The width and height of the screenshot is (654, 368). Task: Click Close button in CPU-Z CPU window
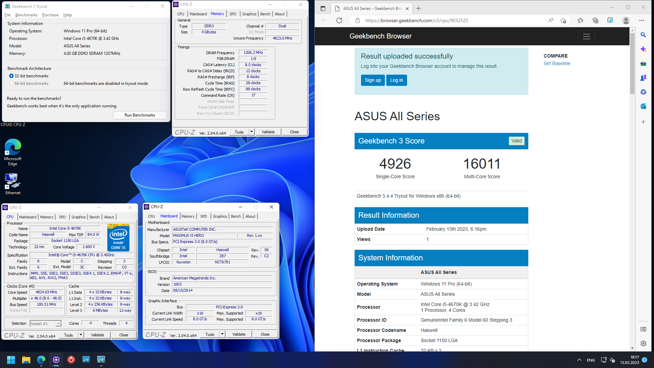pyautogui.click(x=124, y=335)
